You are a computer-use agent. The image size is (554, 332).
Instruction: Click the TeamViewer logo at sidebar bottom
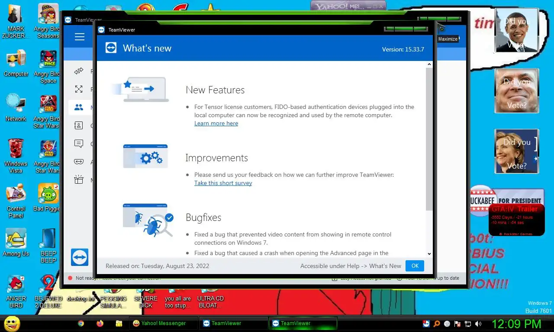[80, 257]
